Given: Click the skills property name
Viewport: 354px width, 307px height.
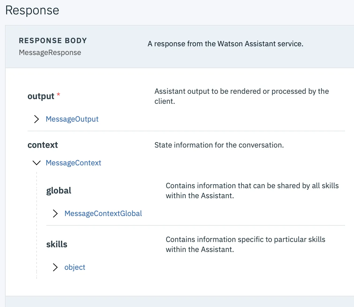Looking at the screenshot, I should coord(57,244).
